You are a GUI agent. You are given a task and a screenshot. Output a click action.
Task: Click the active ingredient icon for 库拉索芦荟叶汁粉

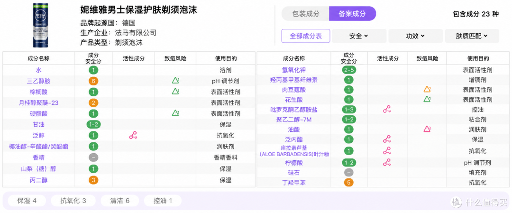(x=387, y=150)
